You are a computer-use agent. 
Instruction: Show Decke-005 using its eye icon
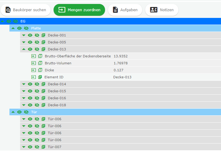pyautogui.click(x=30, y=42)
